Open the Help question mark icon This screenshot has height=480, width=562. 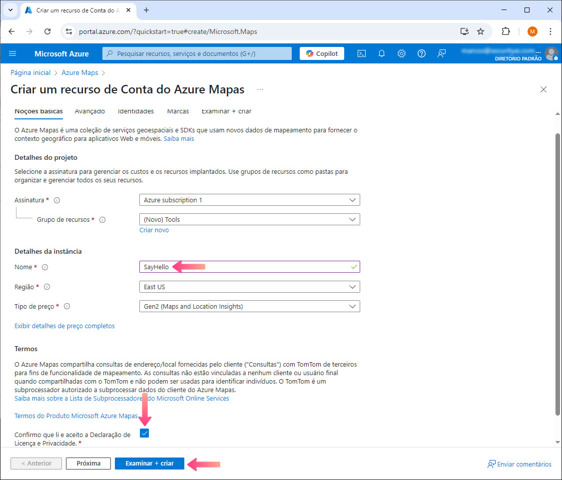point(422,53)
